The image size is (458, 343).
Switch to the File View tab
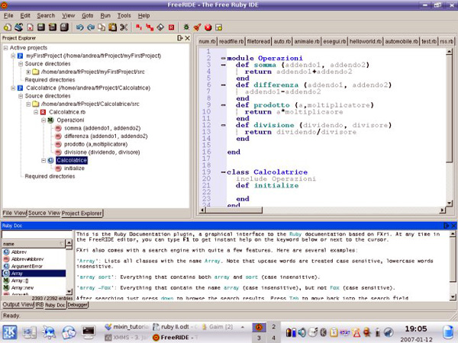(x=15, y=213)
